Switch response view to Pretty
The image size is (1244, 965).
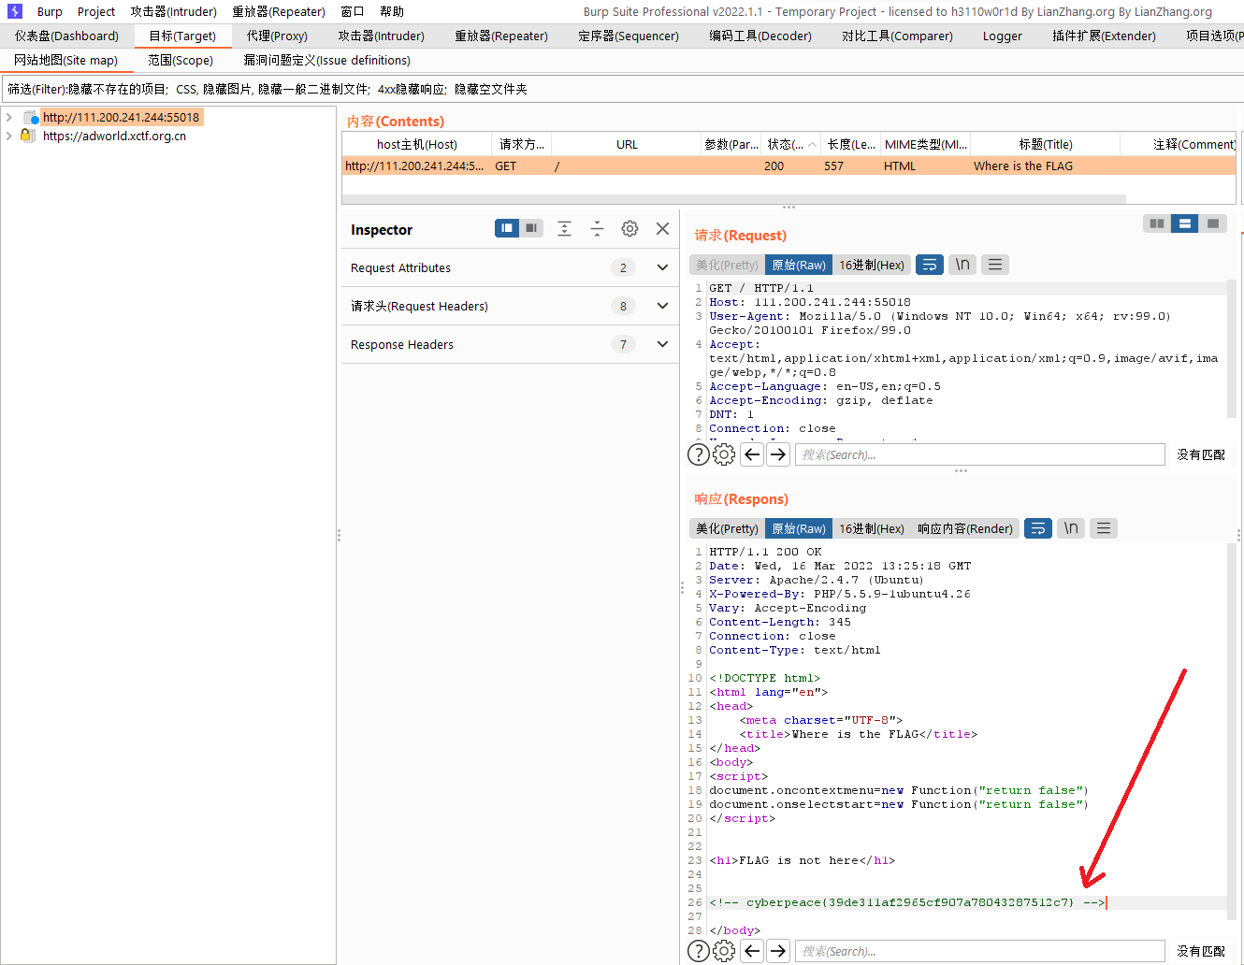pos(727,528)
